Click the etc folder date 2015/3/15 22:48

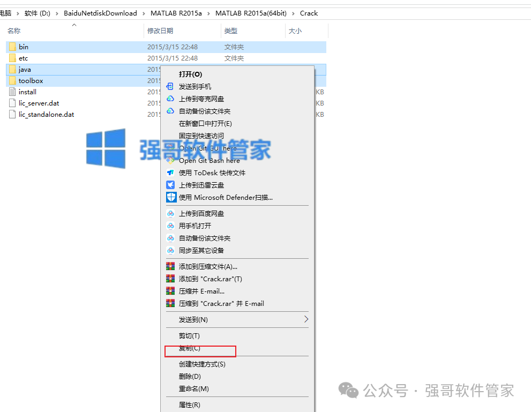(x=173, y=58)
